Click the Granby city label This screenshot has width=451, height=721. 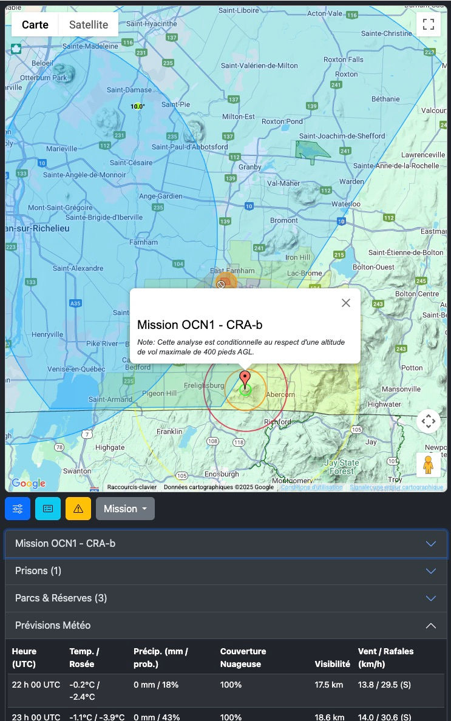pos(249,167)
